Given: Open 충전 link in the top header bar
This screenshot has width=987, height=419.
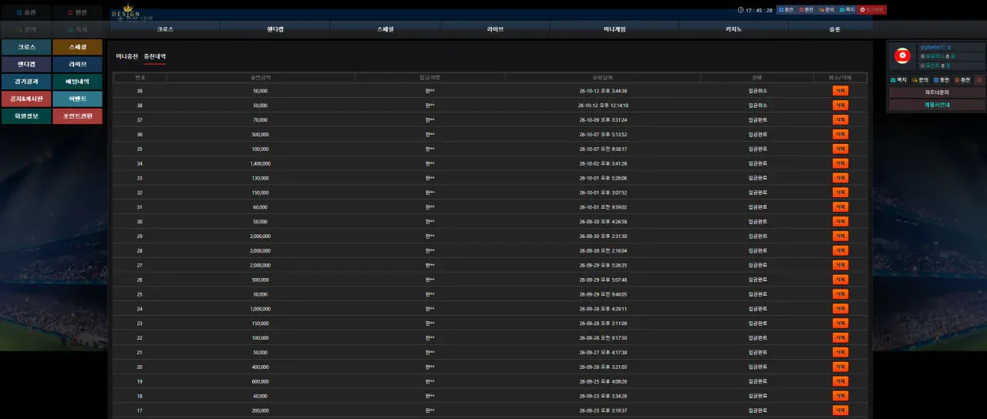Looking at the screenshot, I should point(786,10).
